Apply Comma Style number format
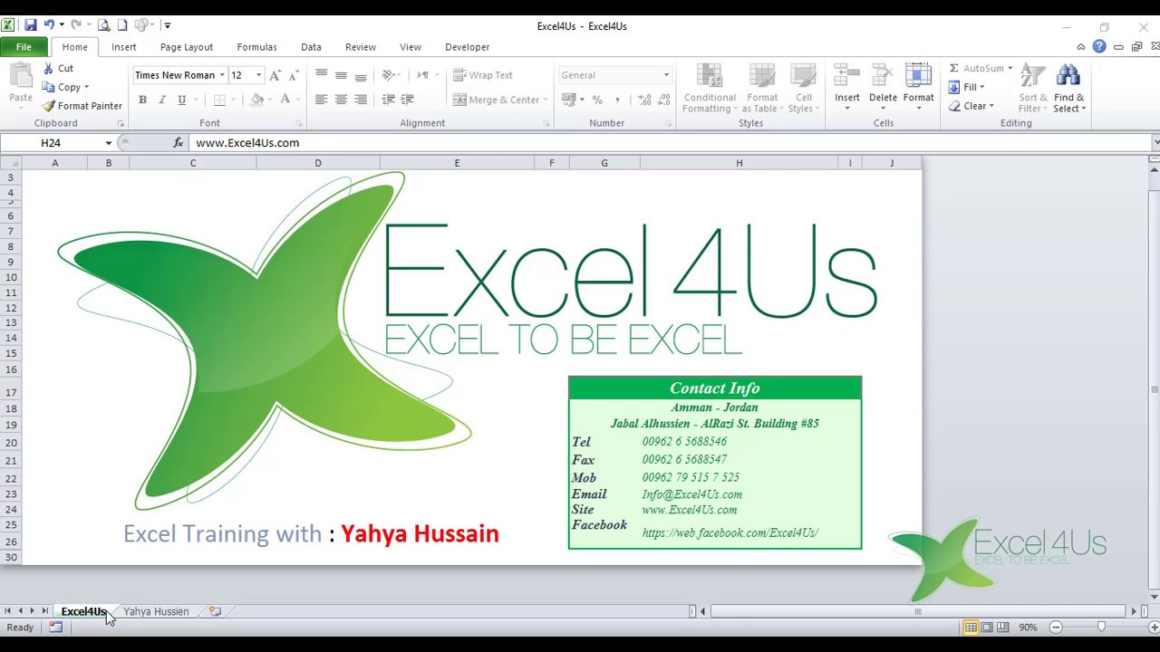 click(x=617, y=100)
